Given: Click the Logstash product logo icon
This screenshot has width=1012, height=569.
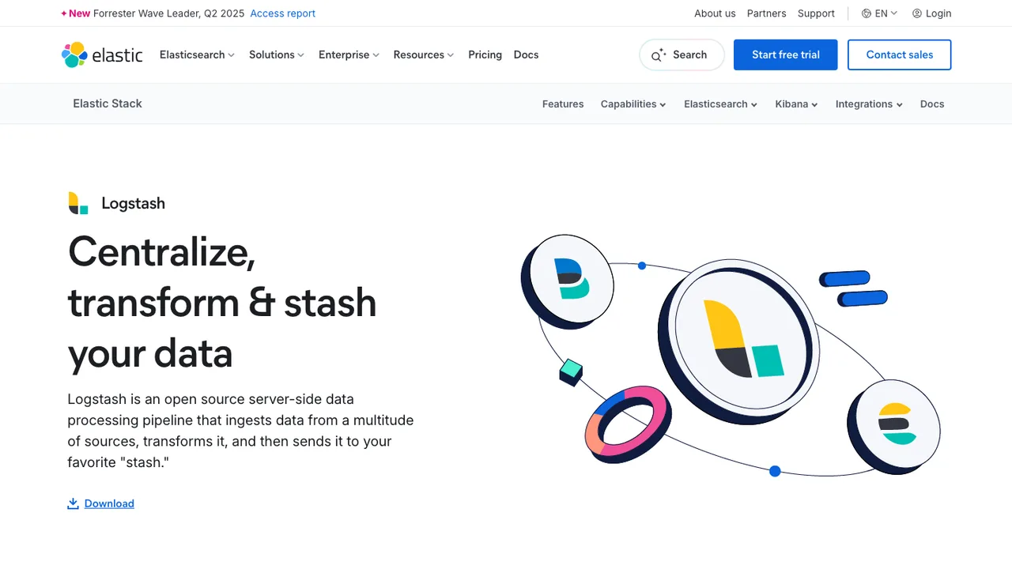Looking at the screenshot, I should tap(78, 203).
